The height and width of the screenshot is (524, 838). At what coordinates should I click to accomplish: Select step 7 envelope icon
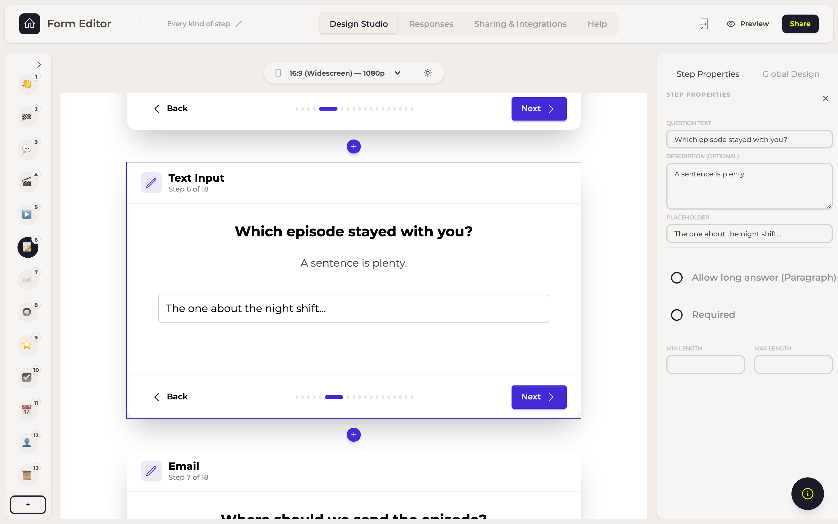pyautogui.click(x=27, y=279)
